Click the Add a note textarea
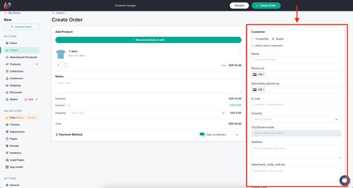Image resolution: width=353 pixels, height=188 pixels. tap(148, 86)
